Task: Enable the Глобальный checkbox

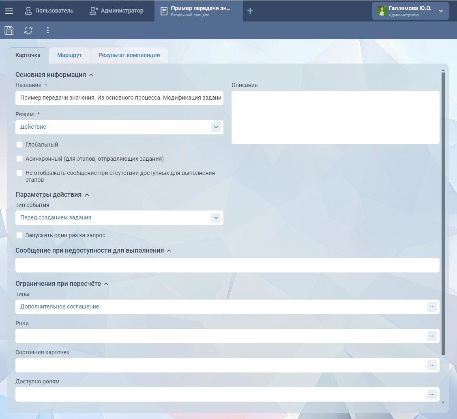Action: (19, 145)
